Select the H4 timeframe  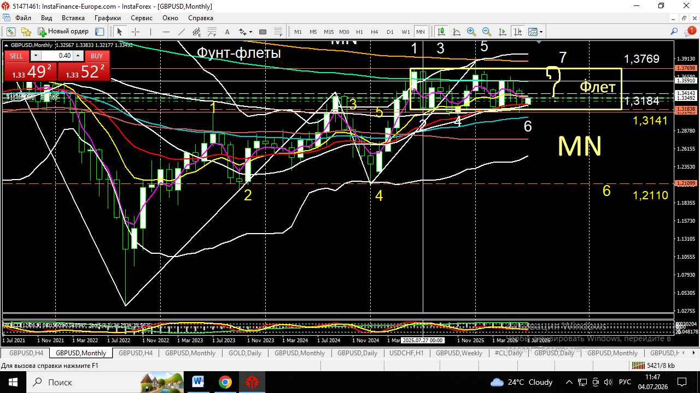coord(375,32)
